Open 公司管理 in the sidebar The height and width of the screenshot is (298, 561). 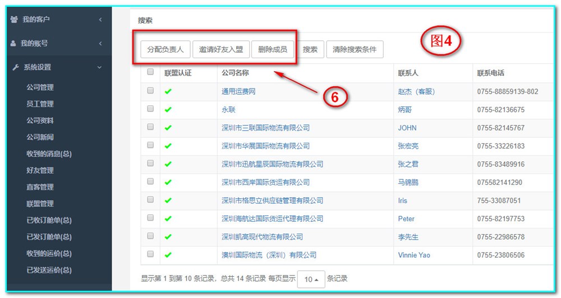coord(40,87)
